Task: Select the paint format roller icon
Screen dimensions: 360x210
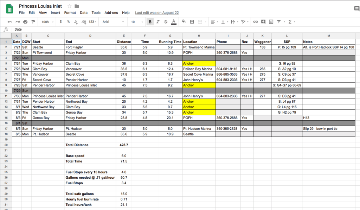Action: pos(33,22)
